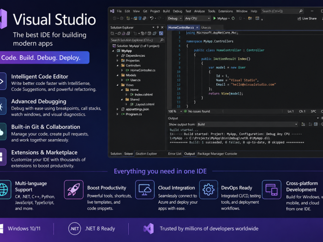Open the dropdown arrow right of MyApp start button
Screen dimensions: 323x242
pos(229,18)
